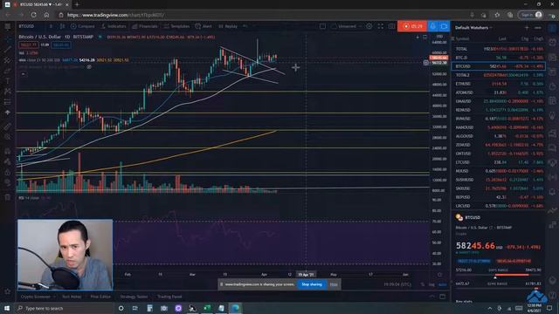559x314 pixels.
Task: Open favorites star toolbar icon
Action: [x=8, y=291]
